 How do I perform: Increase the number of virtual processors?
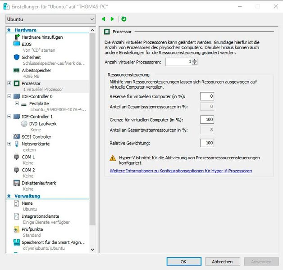tap(195, 60)
